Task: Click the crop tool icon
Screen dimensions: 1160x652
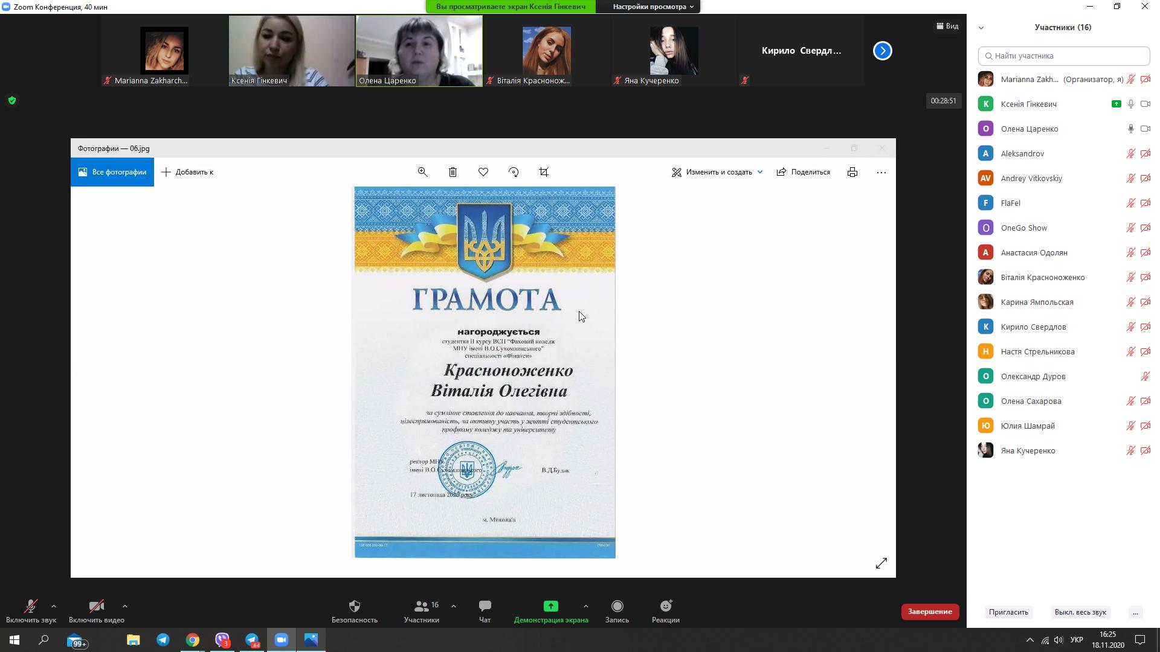Action: [544, 172]
